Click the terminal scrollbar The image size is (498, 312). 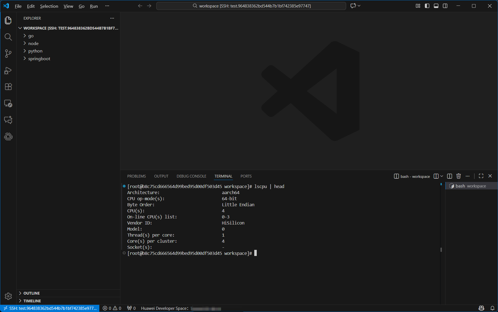pos(441,250)
